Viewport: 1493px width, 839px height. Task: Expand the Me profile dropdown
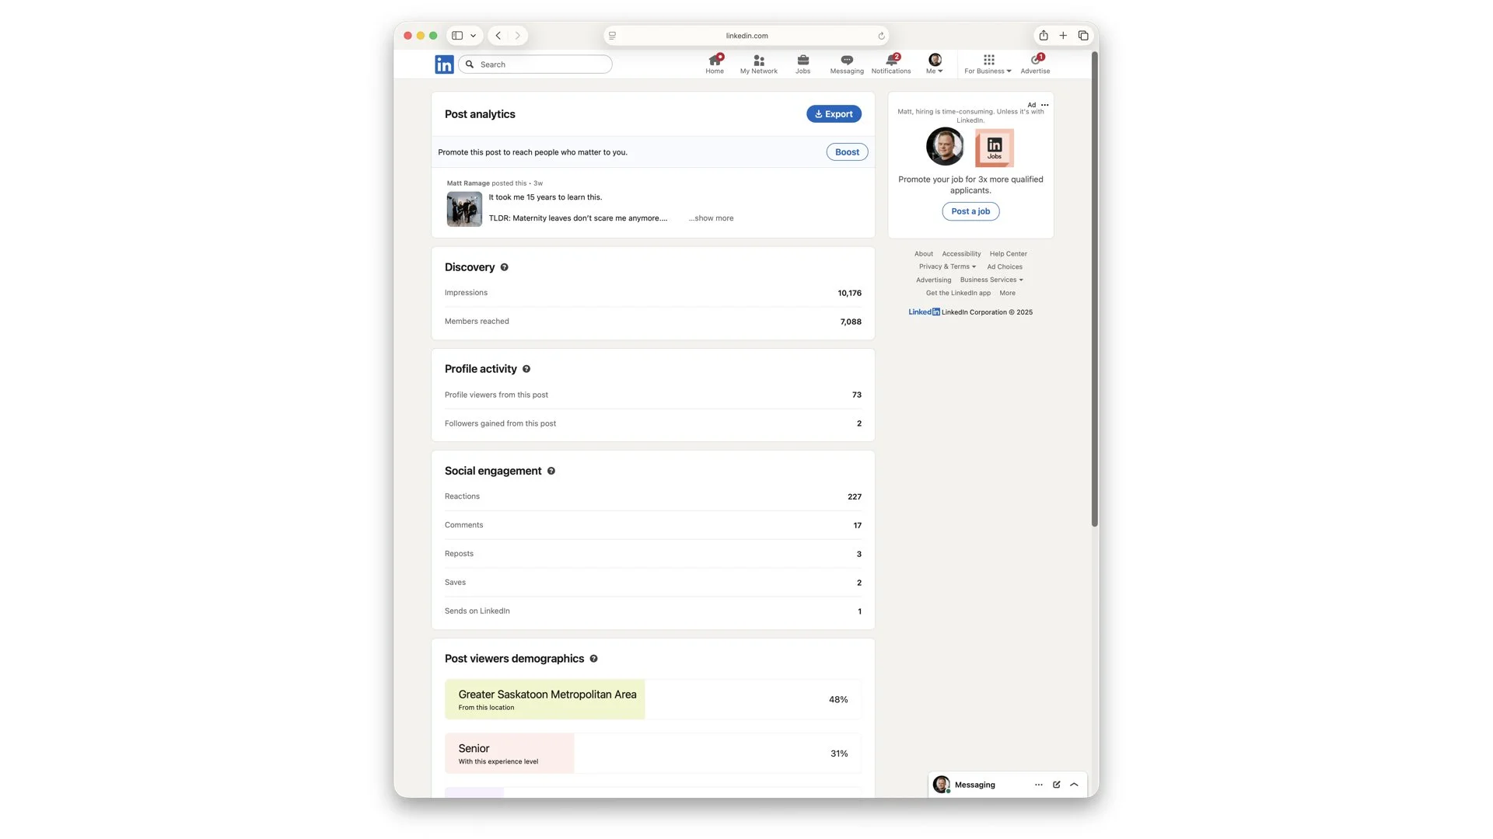pos(935,64)
